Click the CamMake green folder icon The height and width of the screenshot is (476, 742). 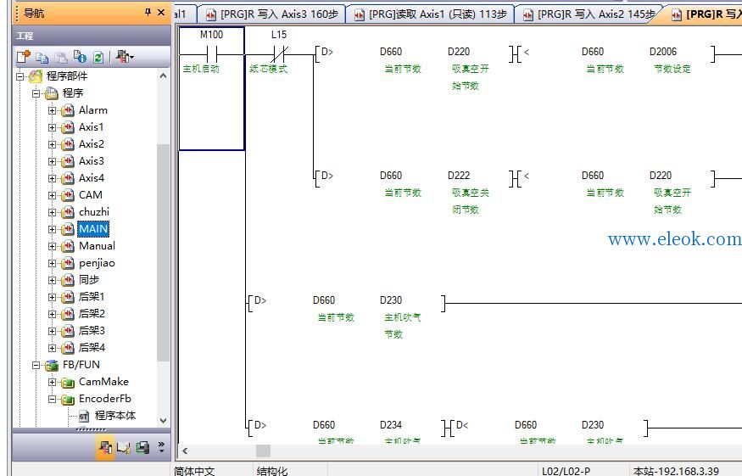coord(68,382)
